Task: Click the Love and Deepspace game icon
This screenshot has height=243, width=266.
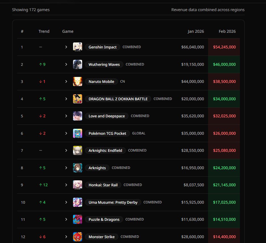Action: [x=78, y=116]
